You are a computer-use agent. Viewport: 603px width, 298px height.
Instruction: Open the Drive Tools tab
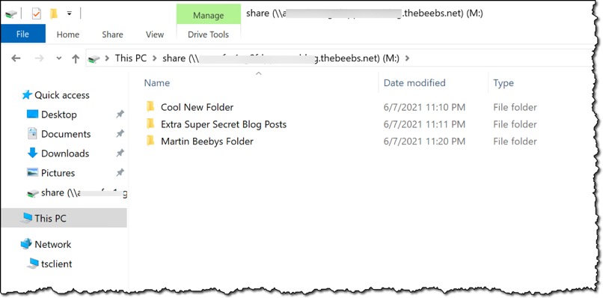[x=209, y=34]
